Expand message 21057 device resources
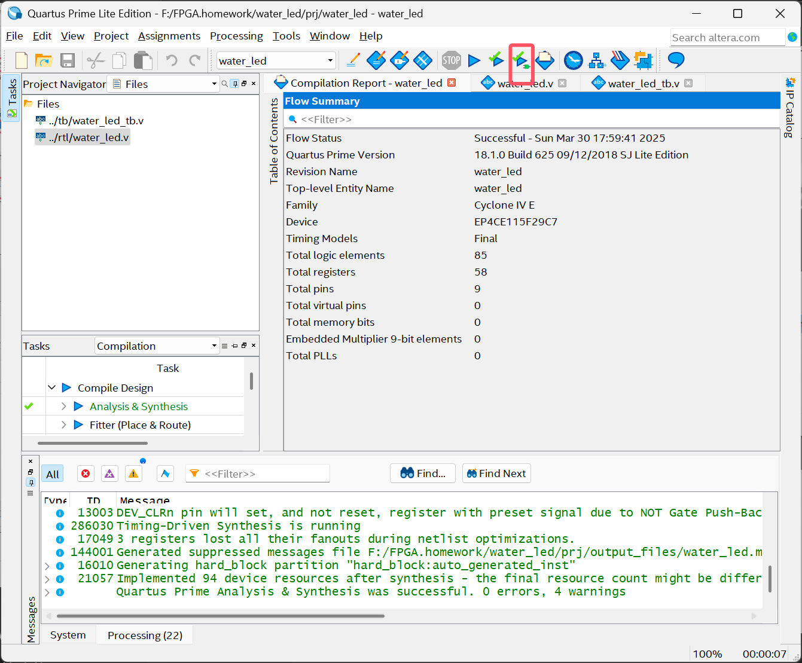This screenshot has width=802, height=663. (47, 578)
